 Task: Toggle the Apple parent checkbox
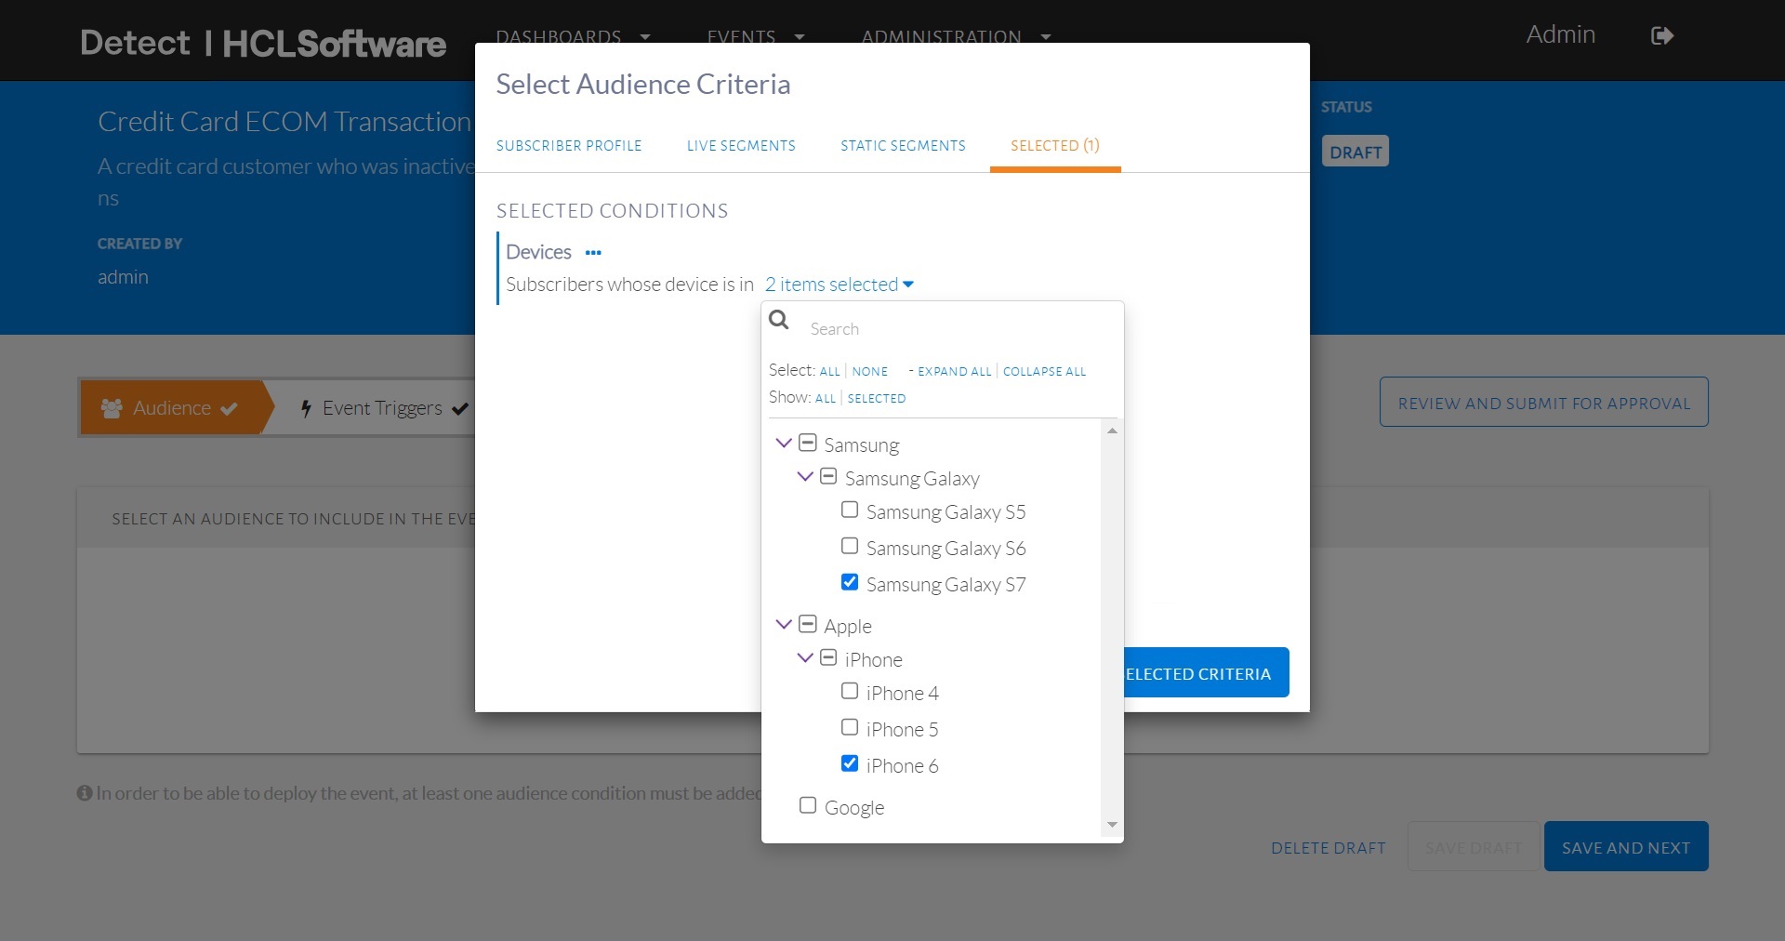coord(808,624)
